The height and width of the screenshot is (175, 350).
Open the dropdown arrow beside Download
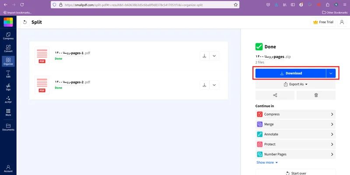(x=331, y=73)
